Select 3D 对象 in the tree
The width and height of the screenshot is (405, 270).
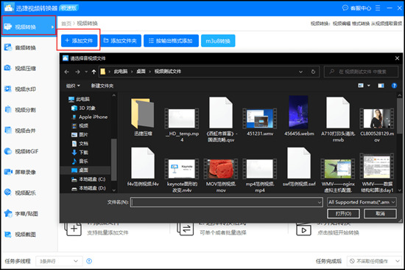[x=83, y=108]
